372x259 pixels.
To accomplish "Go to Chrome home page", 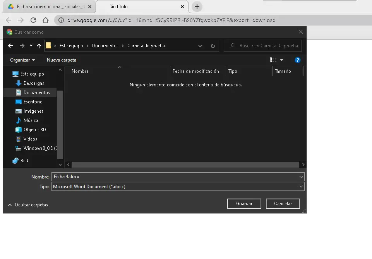I will click(x=46, y=20).
